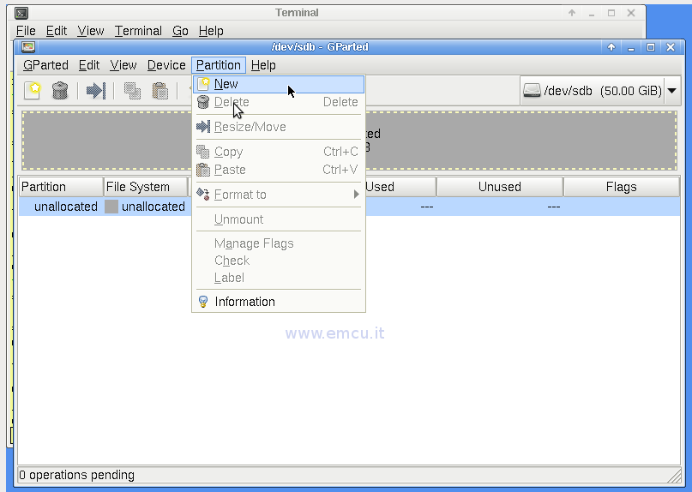Click the Delete partition trash toolbar icon
This screenshot has width=692, height=492.
tap(60, 91)
